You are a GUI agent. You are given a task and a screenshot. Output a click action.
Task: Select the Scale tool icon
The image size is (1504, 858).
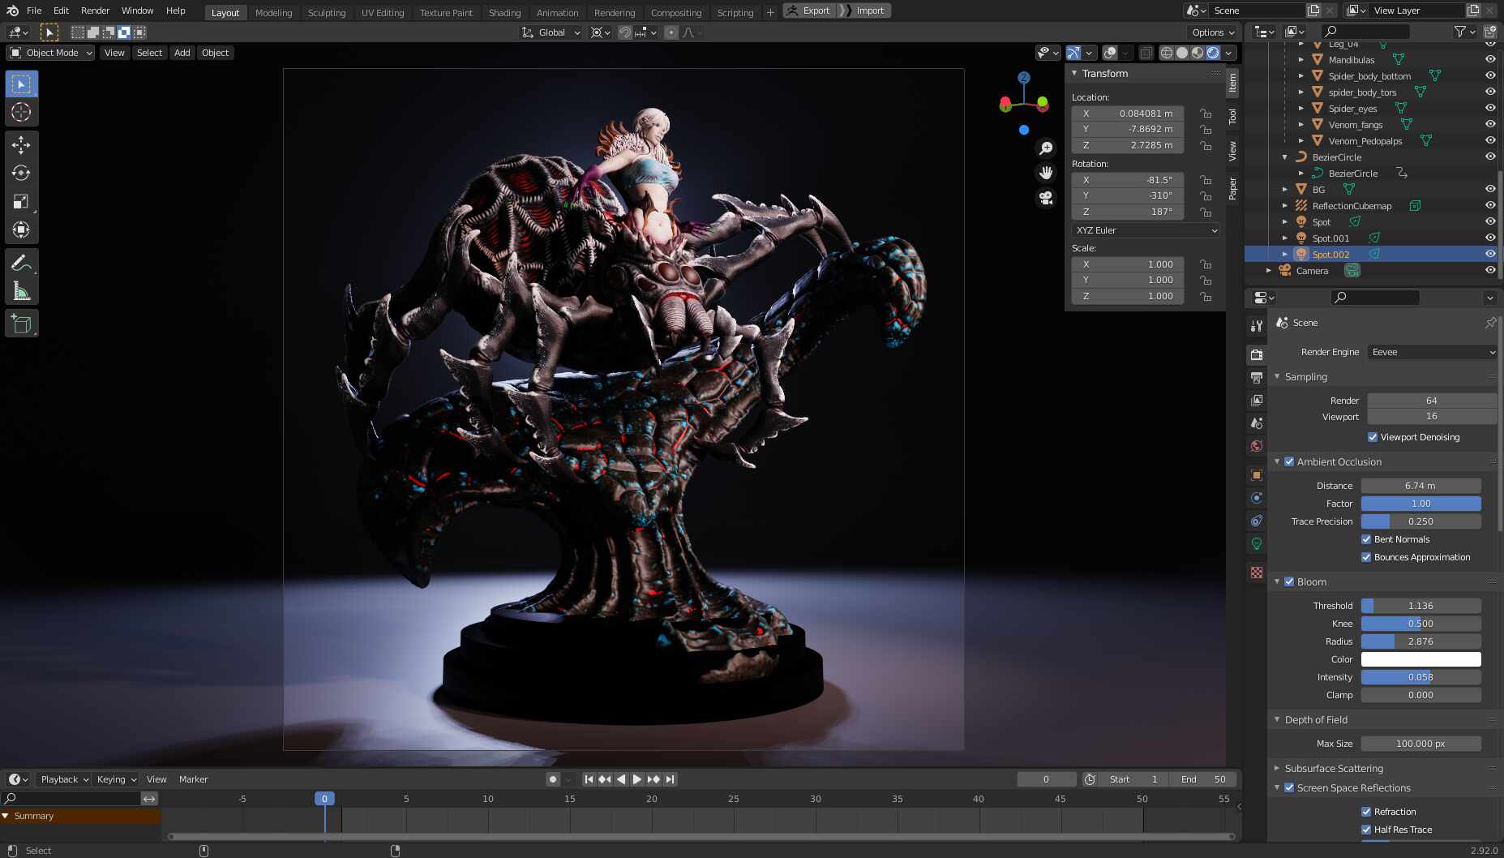(x=21, y=202)
